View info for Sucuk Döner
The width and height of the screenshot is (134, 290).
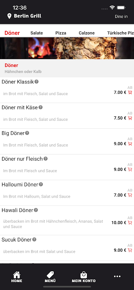point(34,240)
